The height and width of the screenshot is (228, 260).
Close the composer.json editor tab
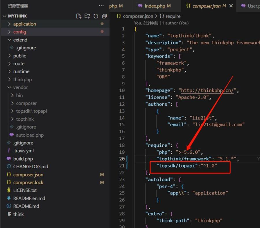[231, 6]
